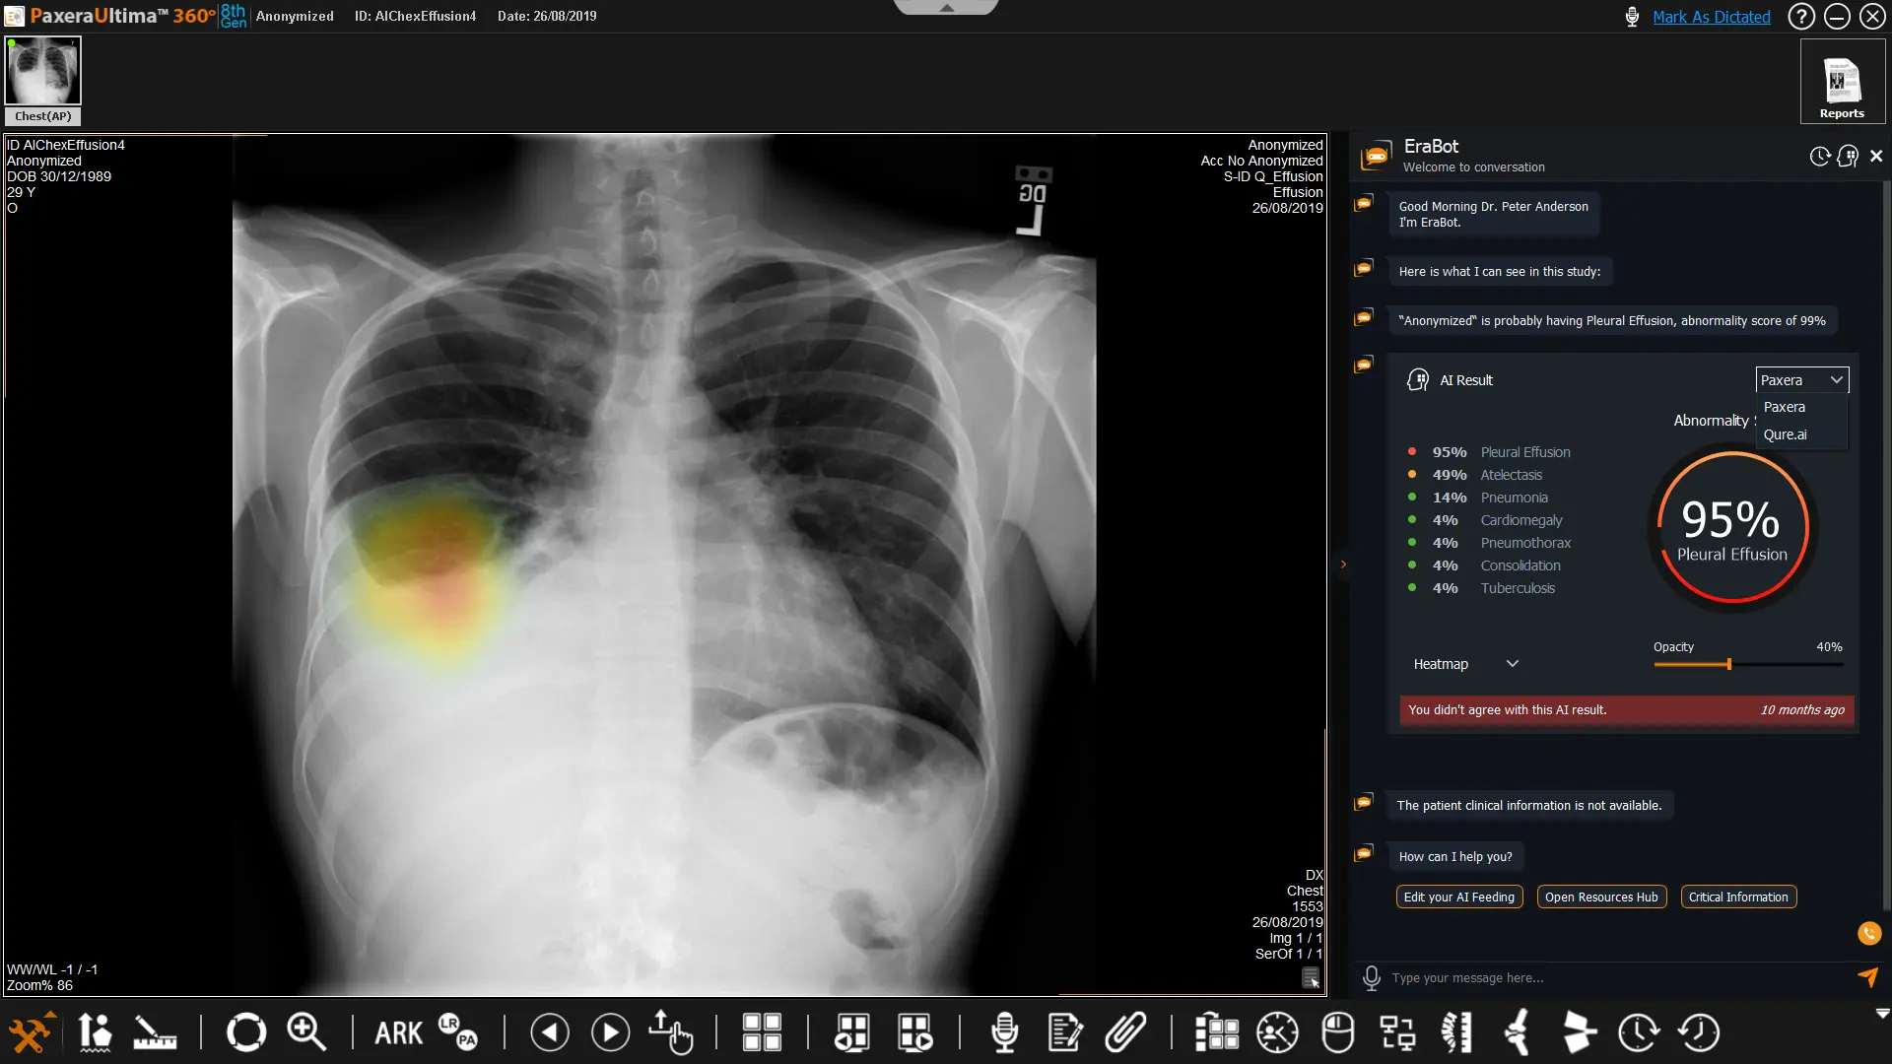The height and width of the screenshot is (1064, 1892).
Task: Click Edit your AI Feeding button
Action: click(x=1458, y=897)
